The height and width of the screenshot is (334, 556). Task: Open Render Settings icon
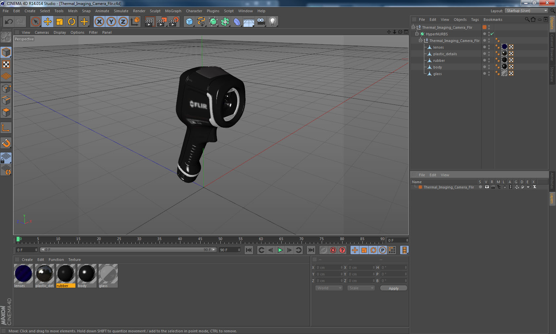point(174,22)
